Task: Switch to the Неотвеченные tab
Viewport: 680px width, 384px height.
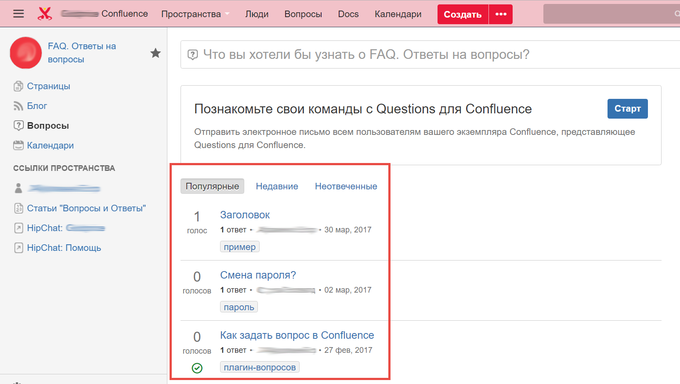Action: [x=346, y=186]
